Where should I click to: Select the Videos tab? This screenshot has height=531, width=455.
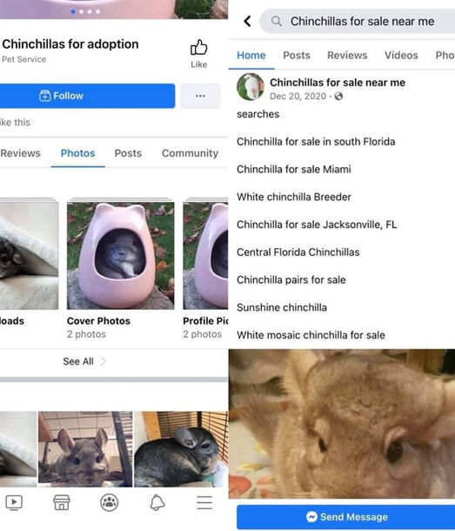coord(401,55)
